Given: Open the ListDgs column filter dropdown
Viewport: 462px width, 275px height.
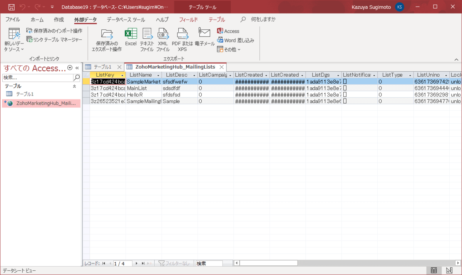Looking at the screenshot, I should pyautogui.click(x=338, y=75).
